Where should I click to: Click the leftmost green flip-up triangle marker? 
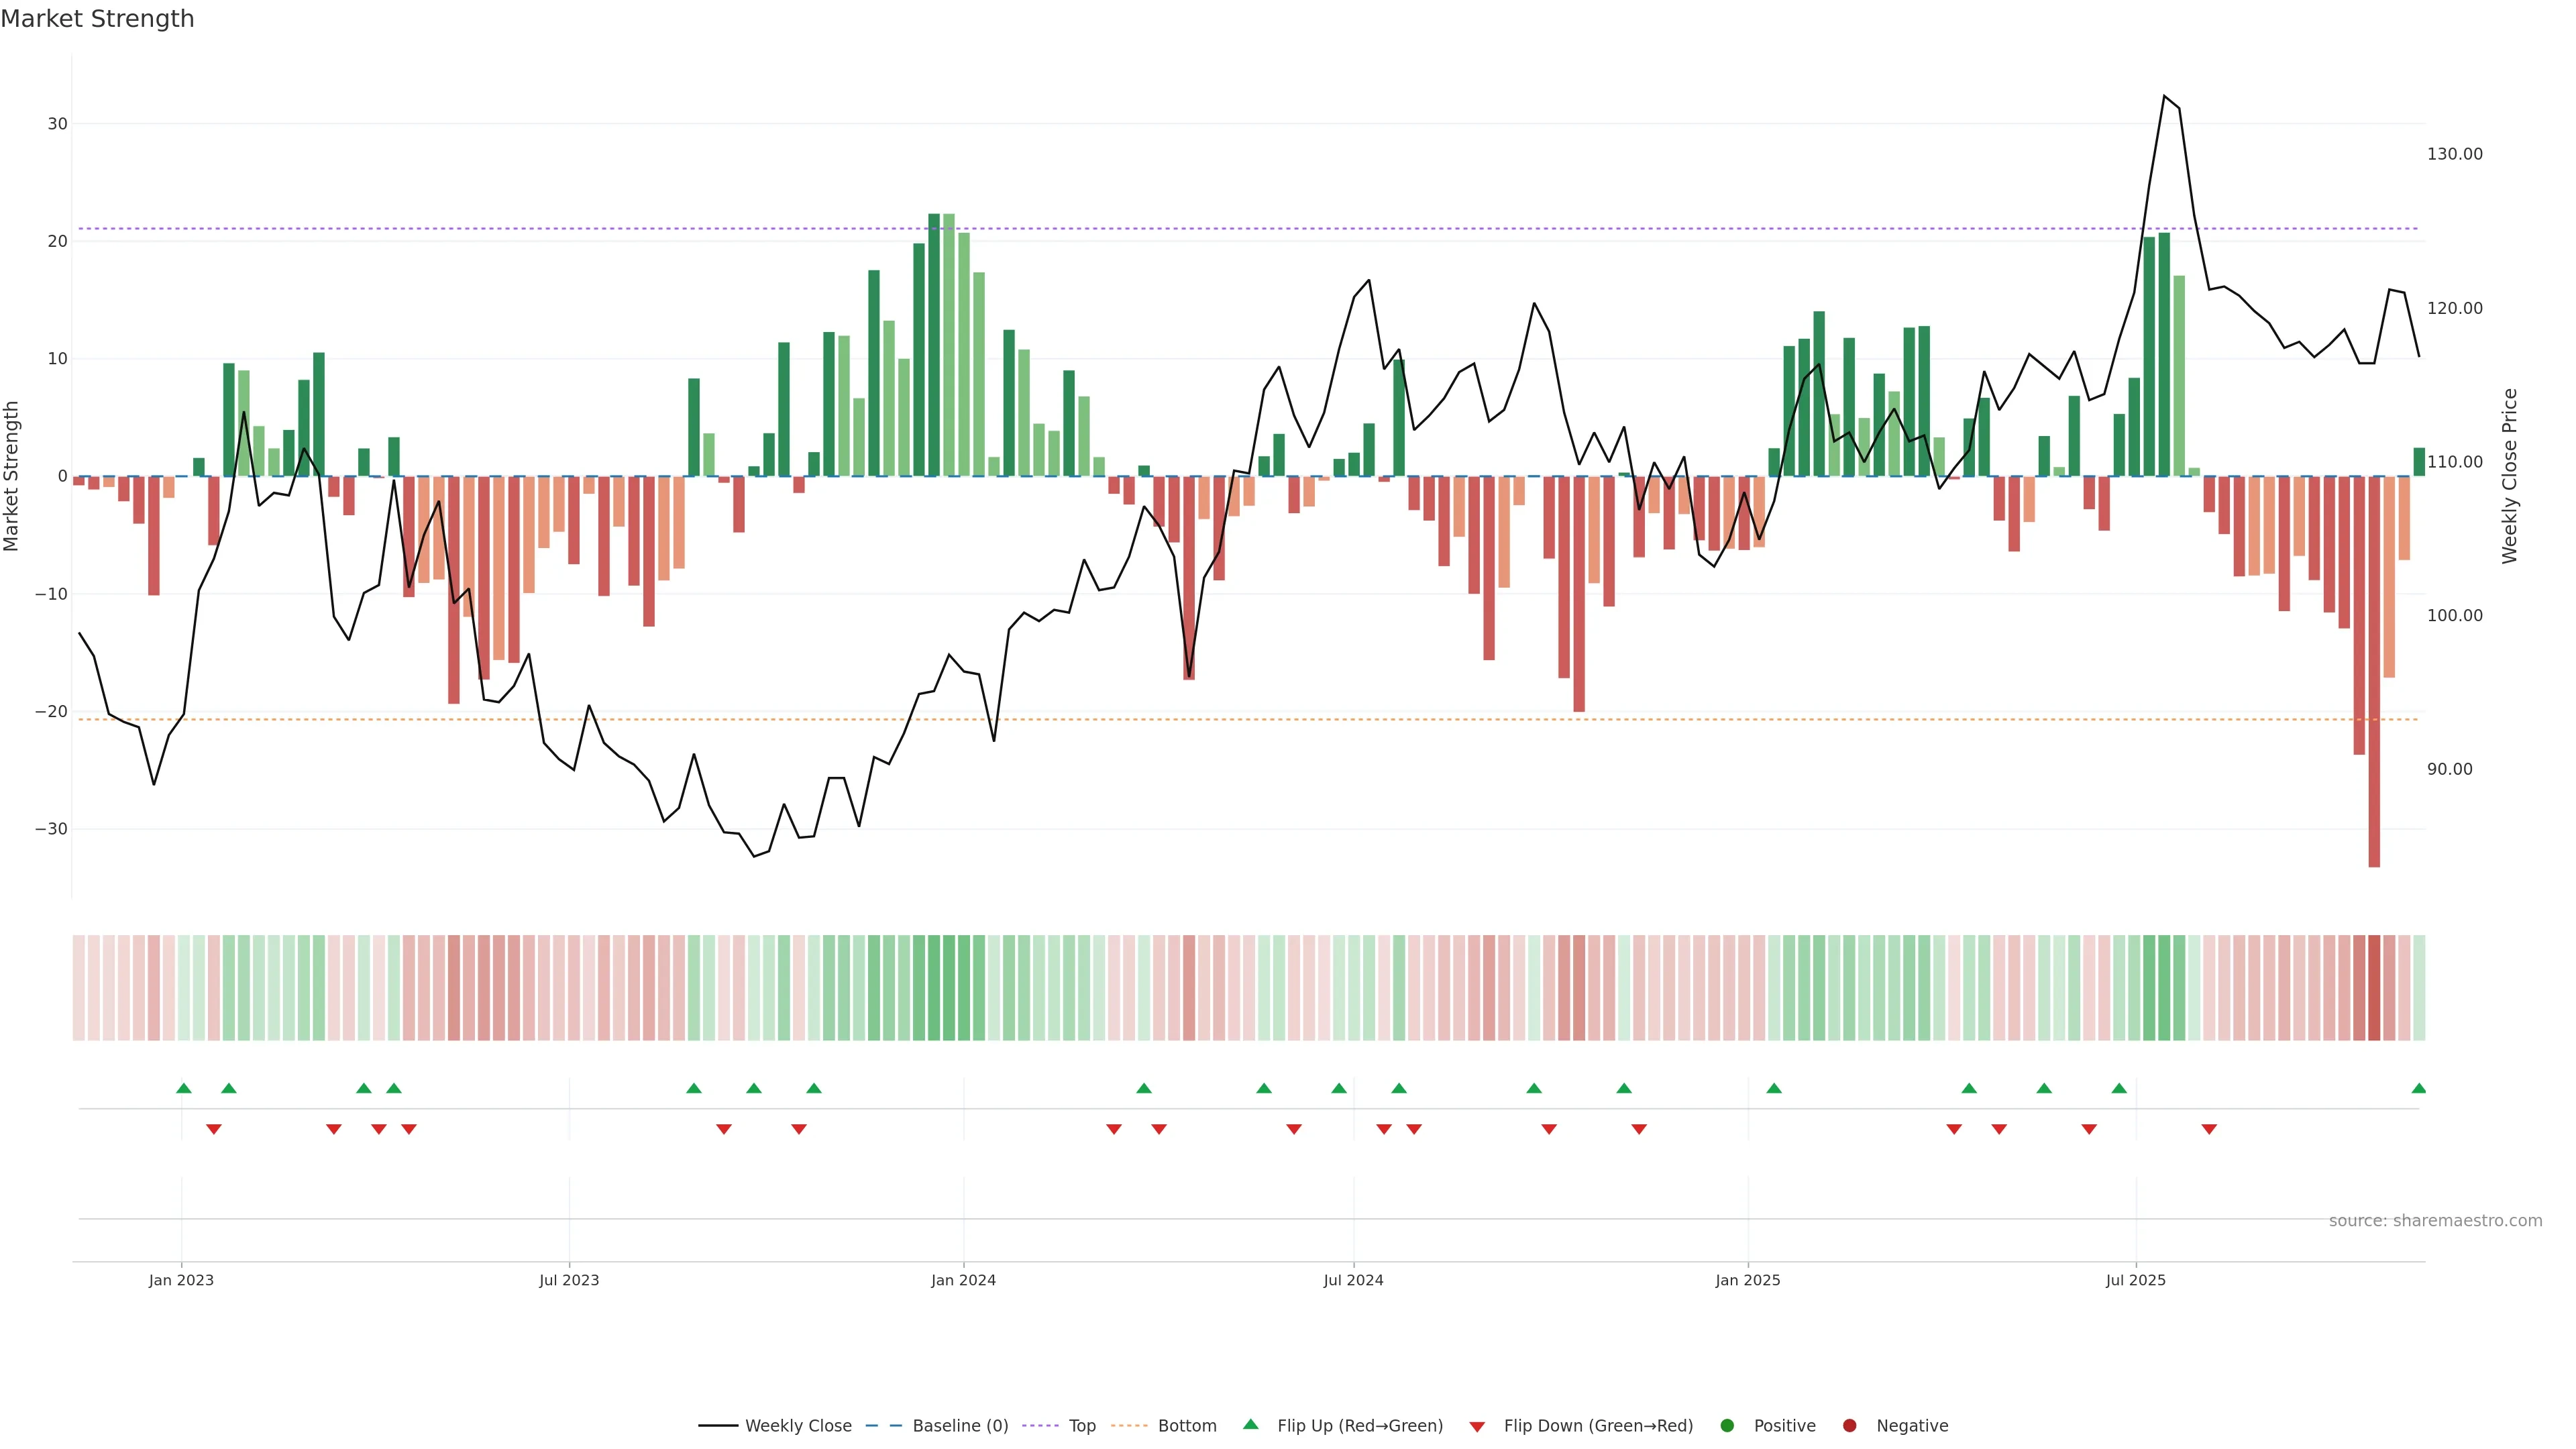click(184, 1088)
